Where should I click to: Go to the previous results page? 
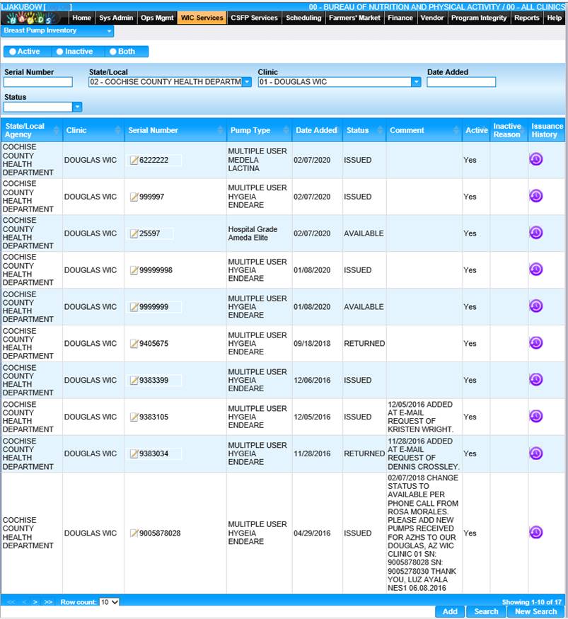pos(25,602)
